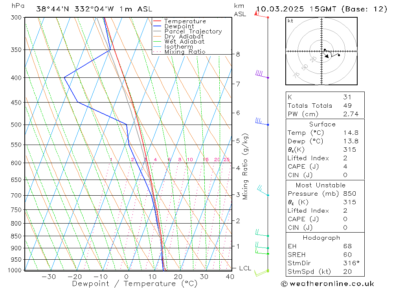
Task: Click the blue wind barb at 500 hPa
Action: point(262,121)
